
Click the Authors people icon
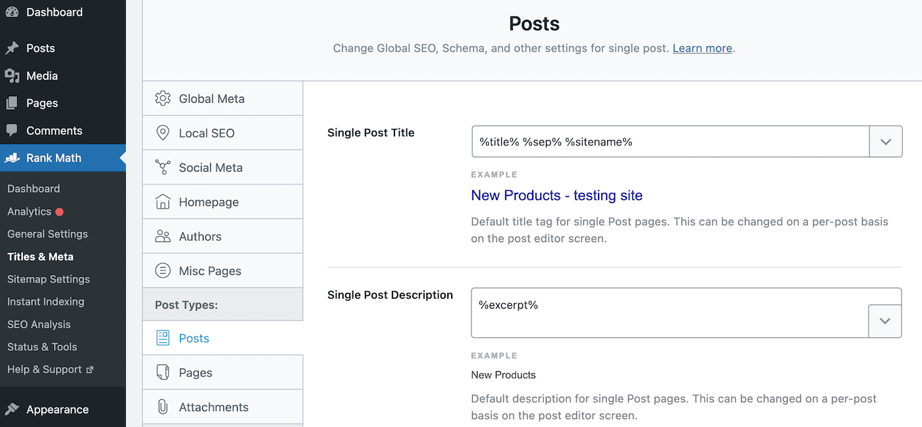click(x=163, y=236)
